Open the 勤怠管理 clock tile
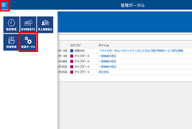This screenshot has height=129, width=192. 12,25
